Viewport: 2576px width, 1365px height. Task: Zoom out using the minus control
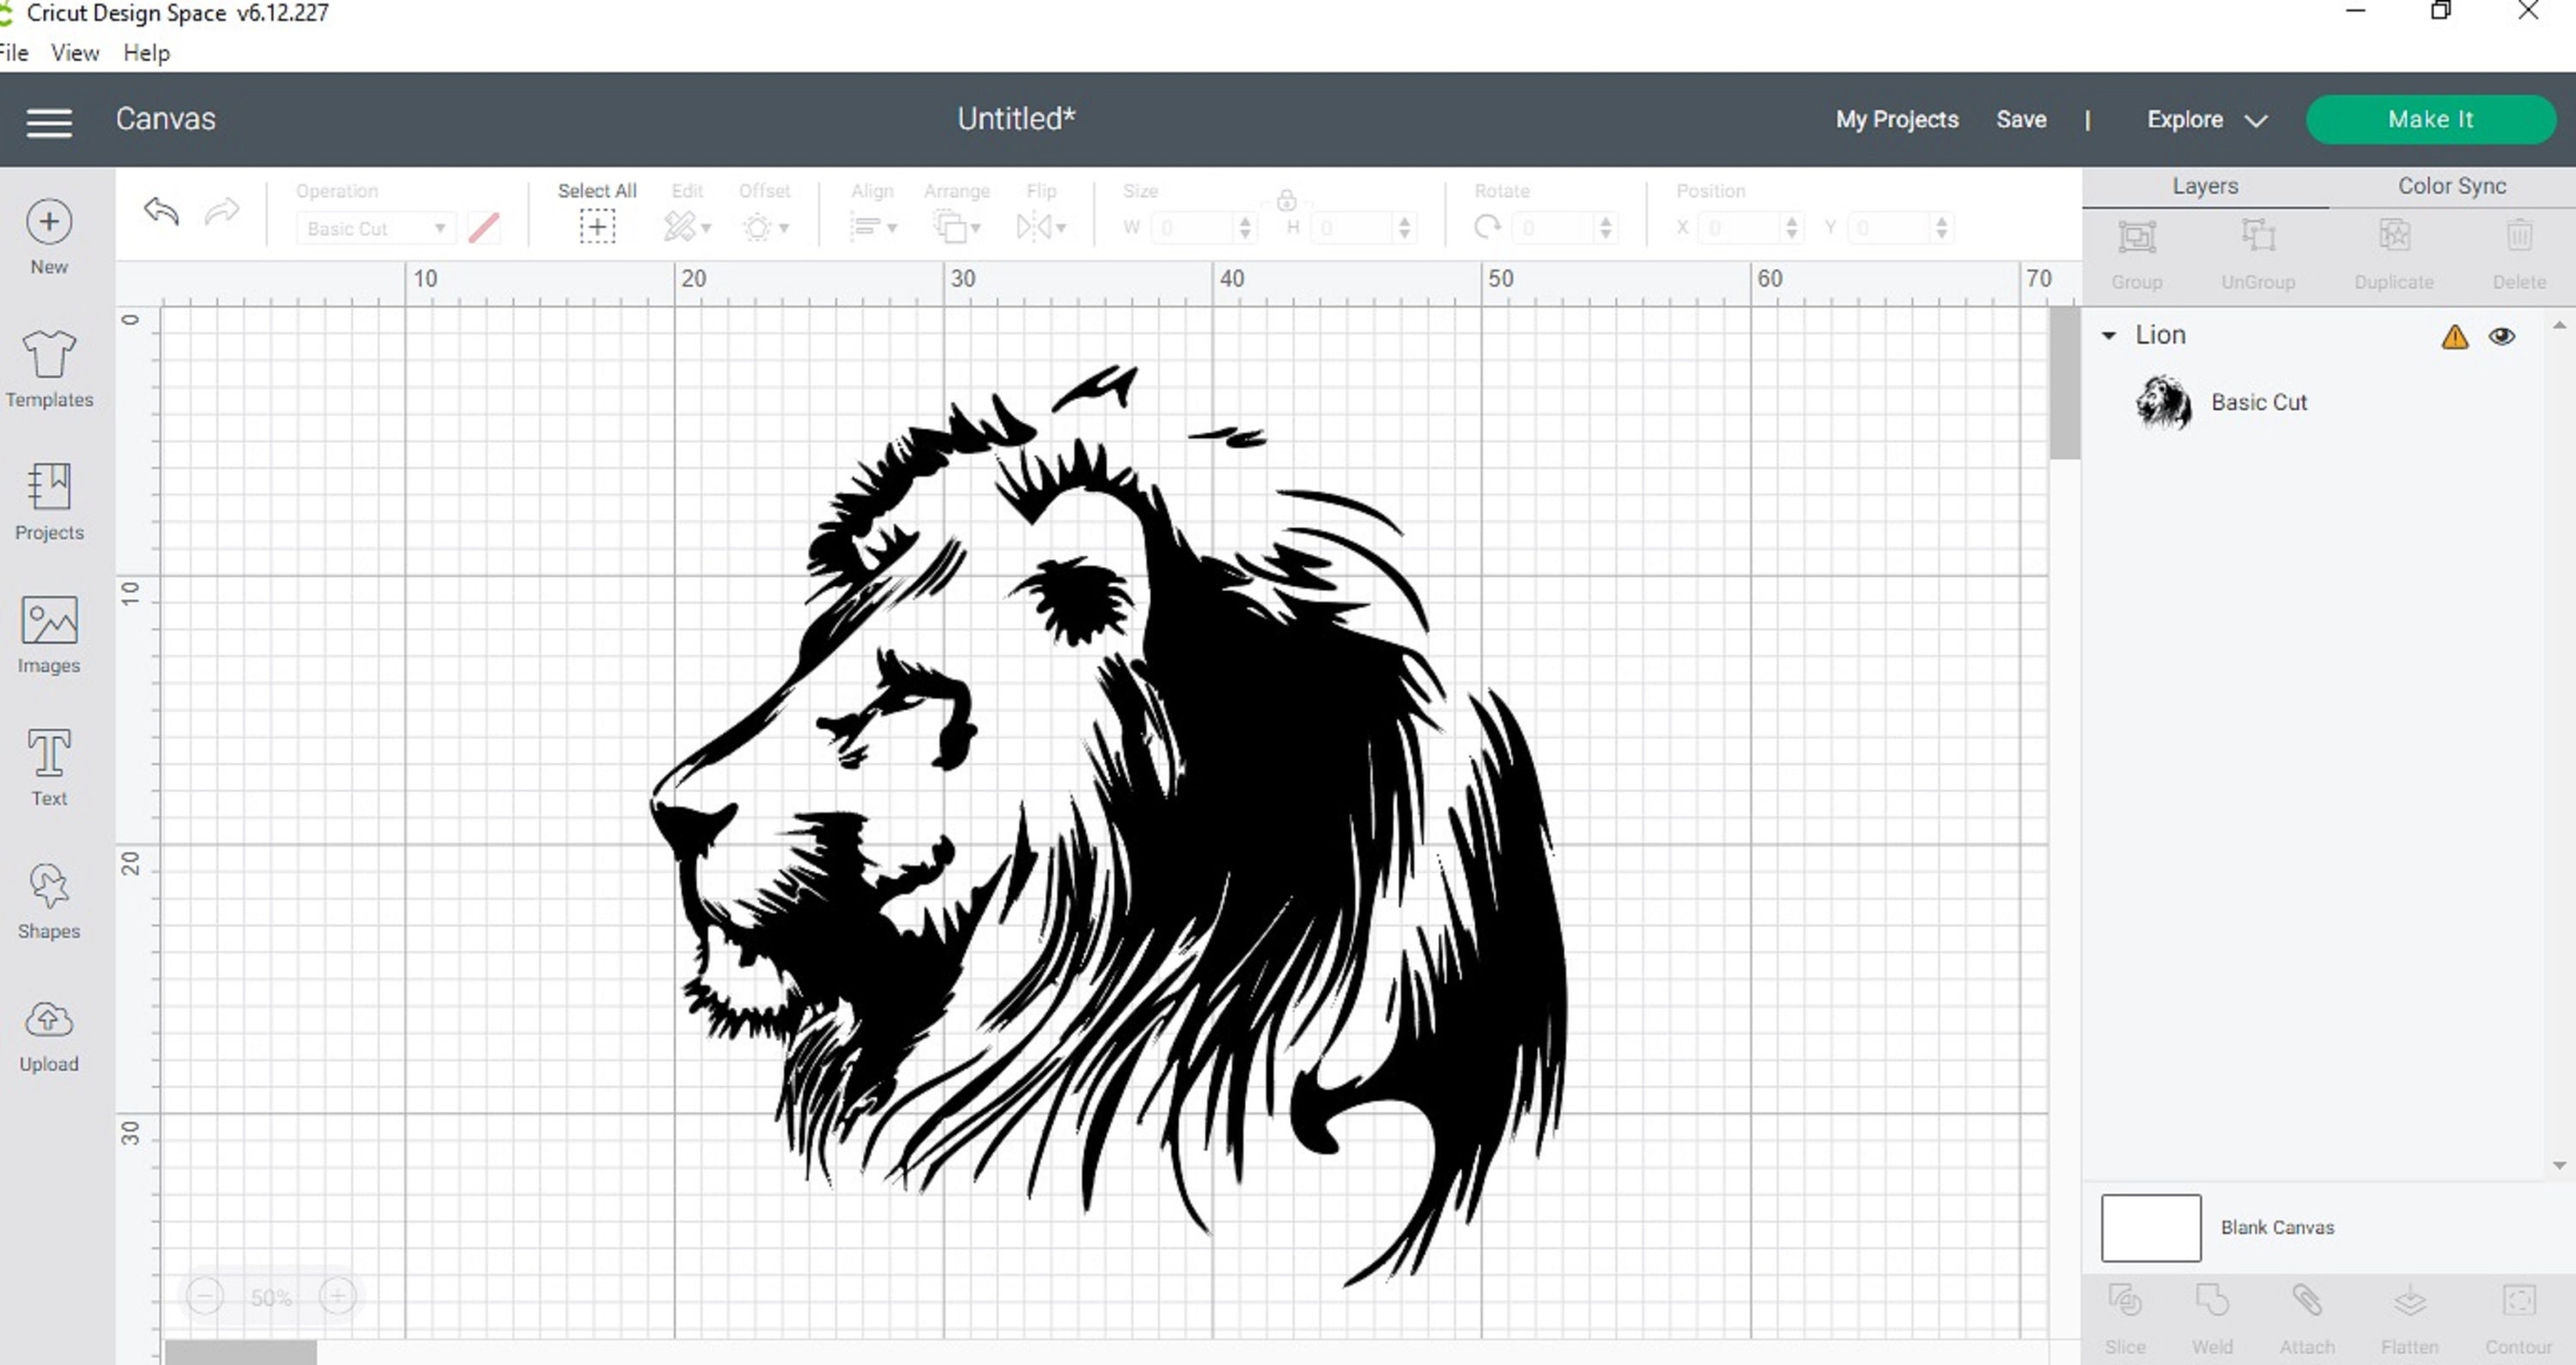(x=207, y=1295)
